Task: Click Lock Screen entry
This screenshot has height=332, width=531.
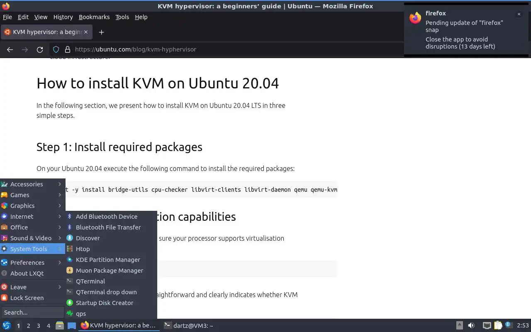Action: (x=32, y=298)
